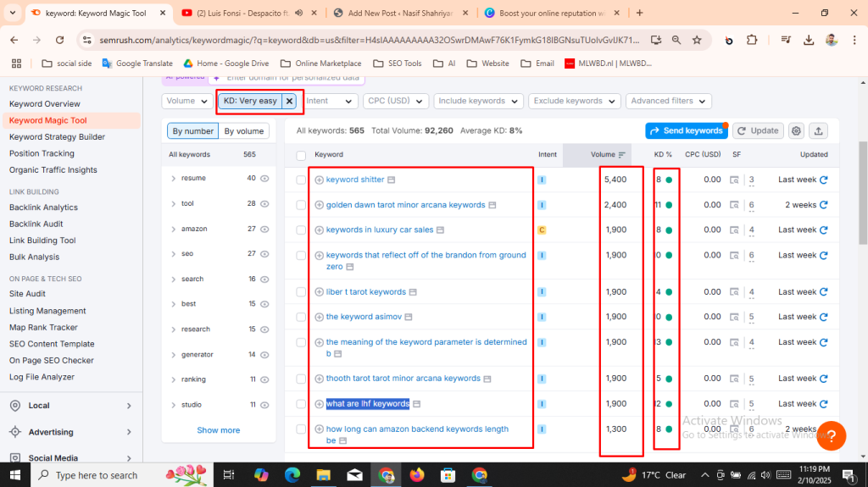Screen dimensions: 868x487
Task: Check the 'golden dawn tarot' row checkbox
Action: tap(301, 205)
